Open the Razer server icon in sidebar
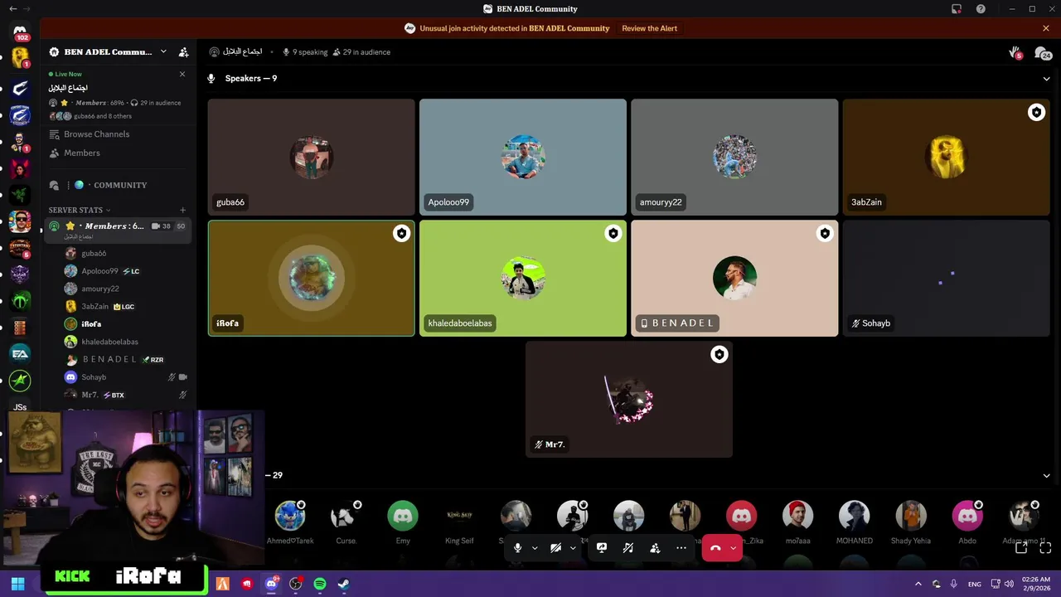This screenshot has width=1061, height=597. click(20, 193)
